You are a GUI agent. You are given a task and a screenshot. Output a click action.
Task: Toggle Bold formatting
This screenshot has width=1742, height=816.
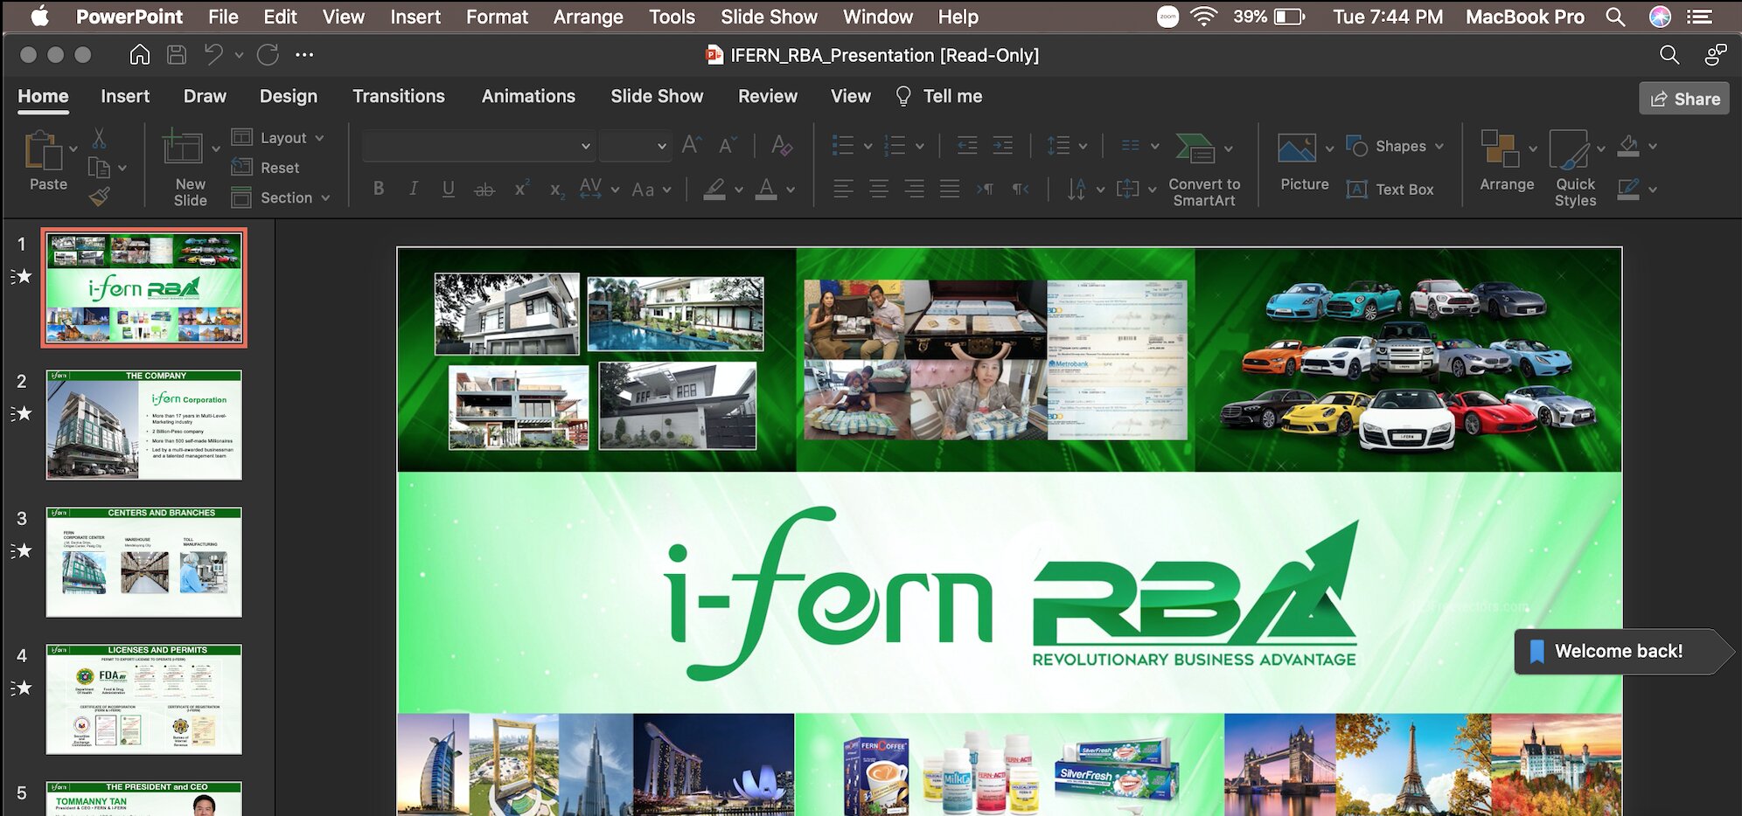click(379, 189)
